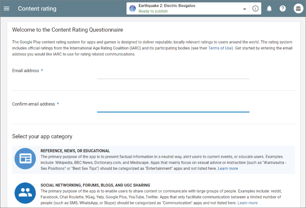Viewport: 306px width, 208px height.
Task: Open the Terms of Use link
Action: 220,48
